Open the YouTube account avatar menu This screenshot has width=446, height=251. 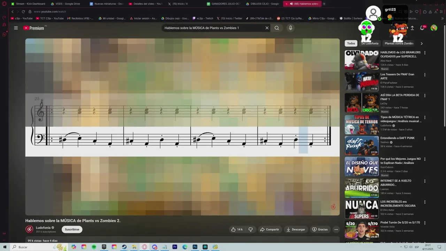coord(434,28)
